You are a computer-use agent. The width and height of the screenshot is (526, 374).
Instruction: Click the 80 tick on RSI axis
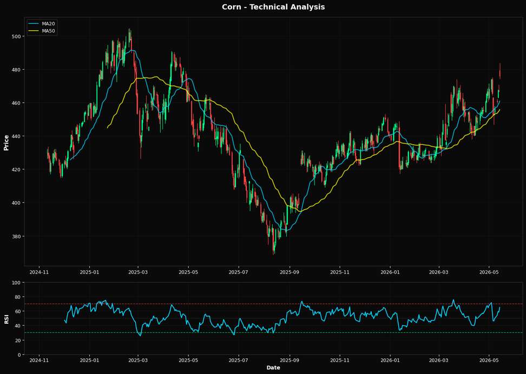click(x=18, y=297)
